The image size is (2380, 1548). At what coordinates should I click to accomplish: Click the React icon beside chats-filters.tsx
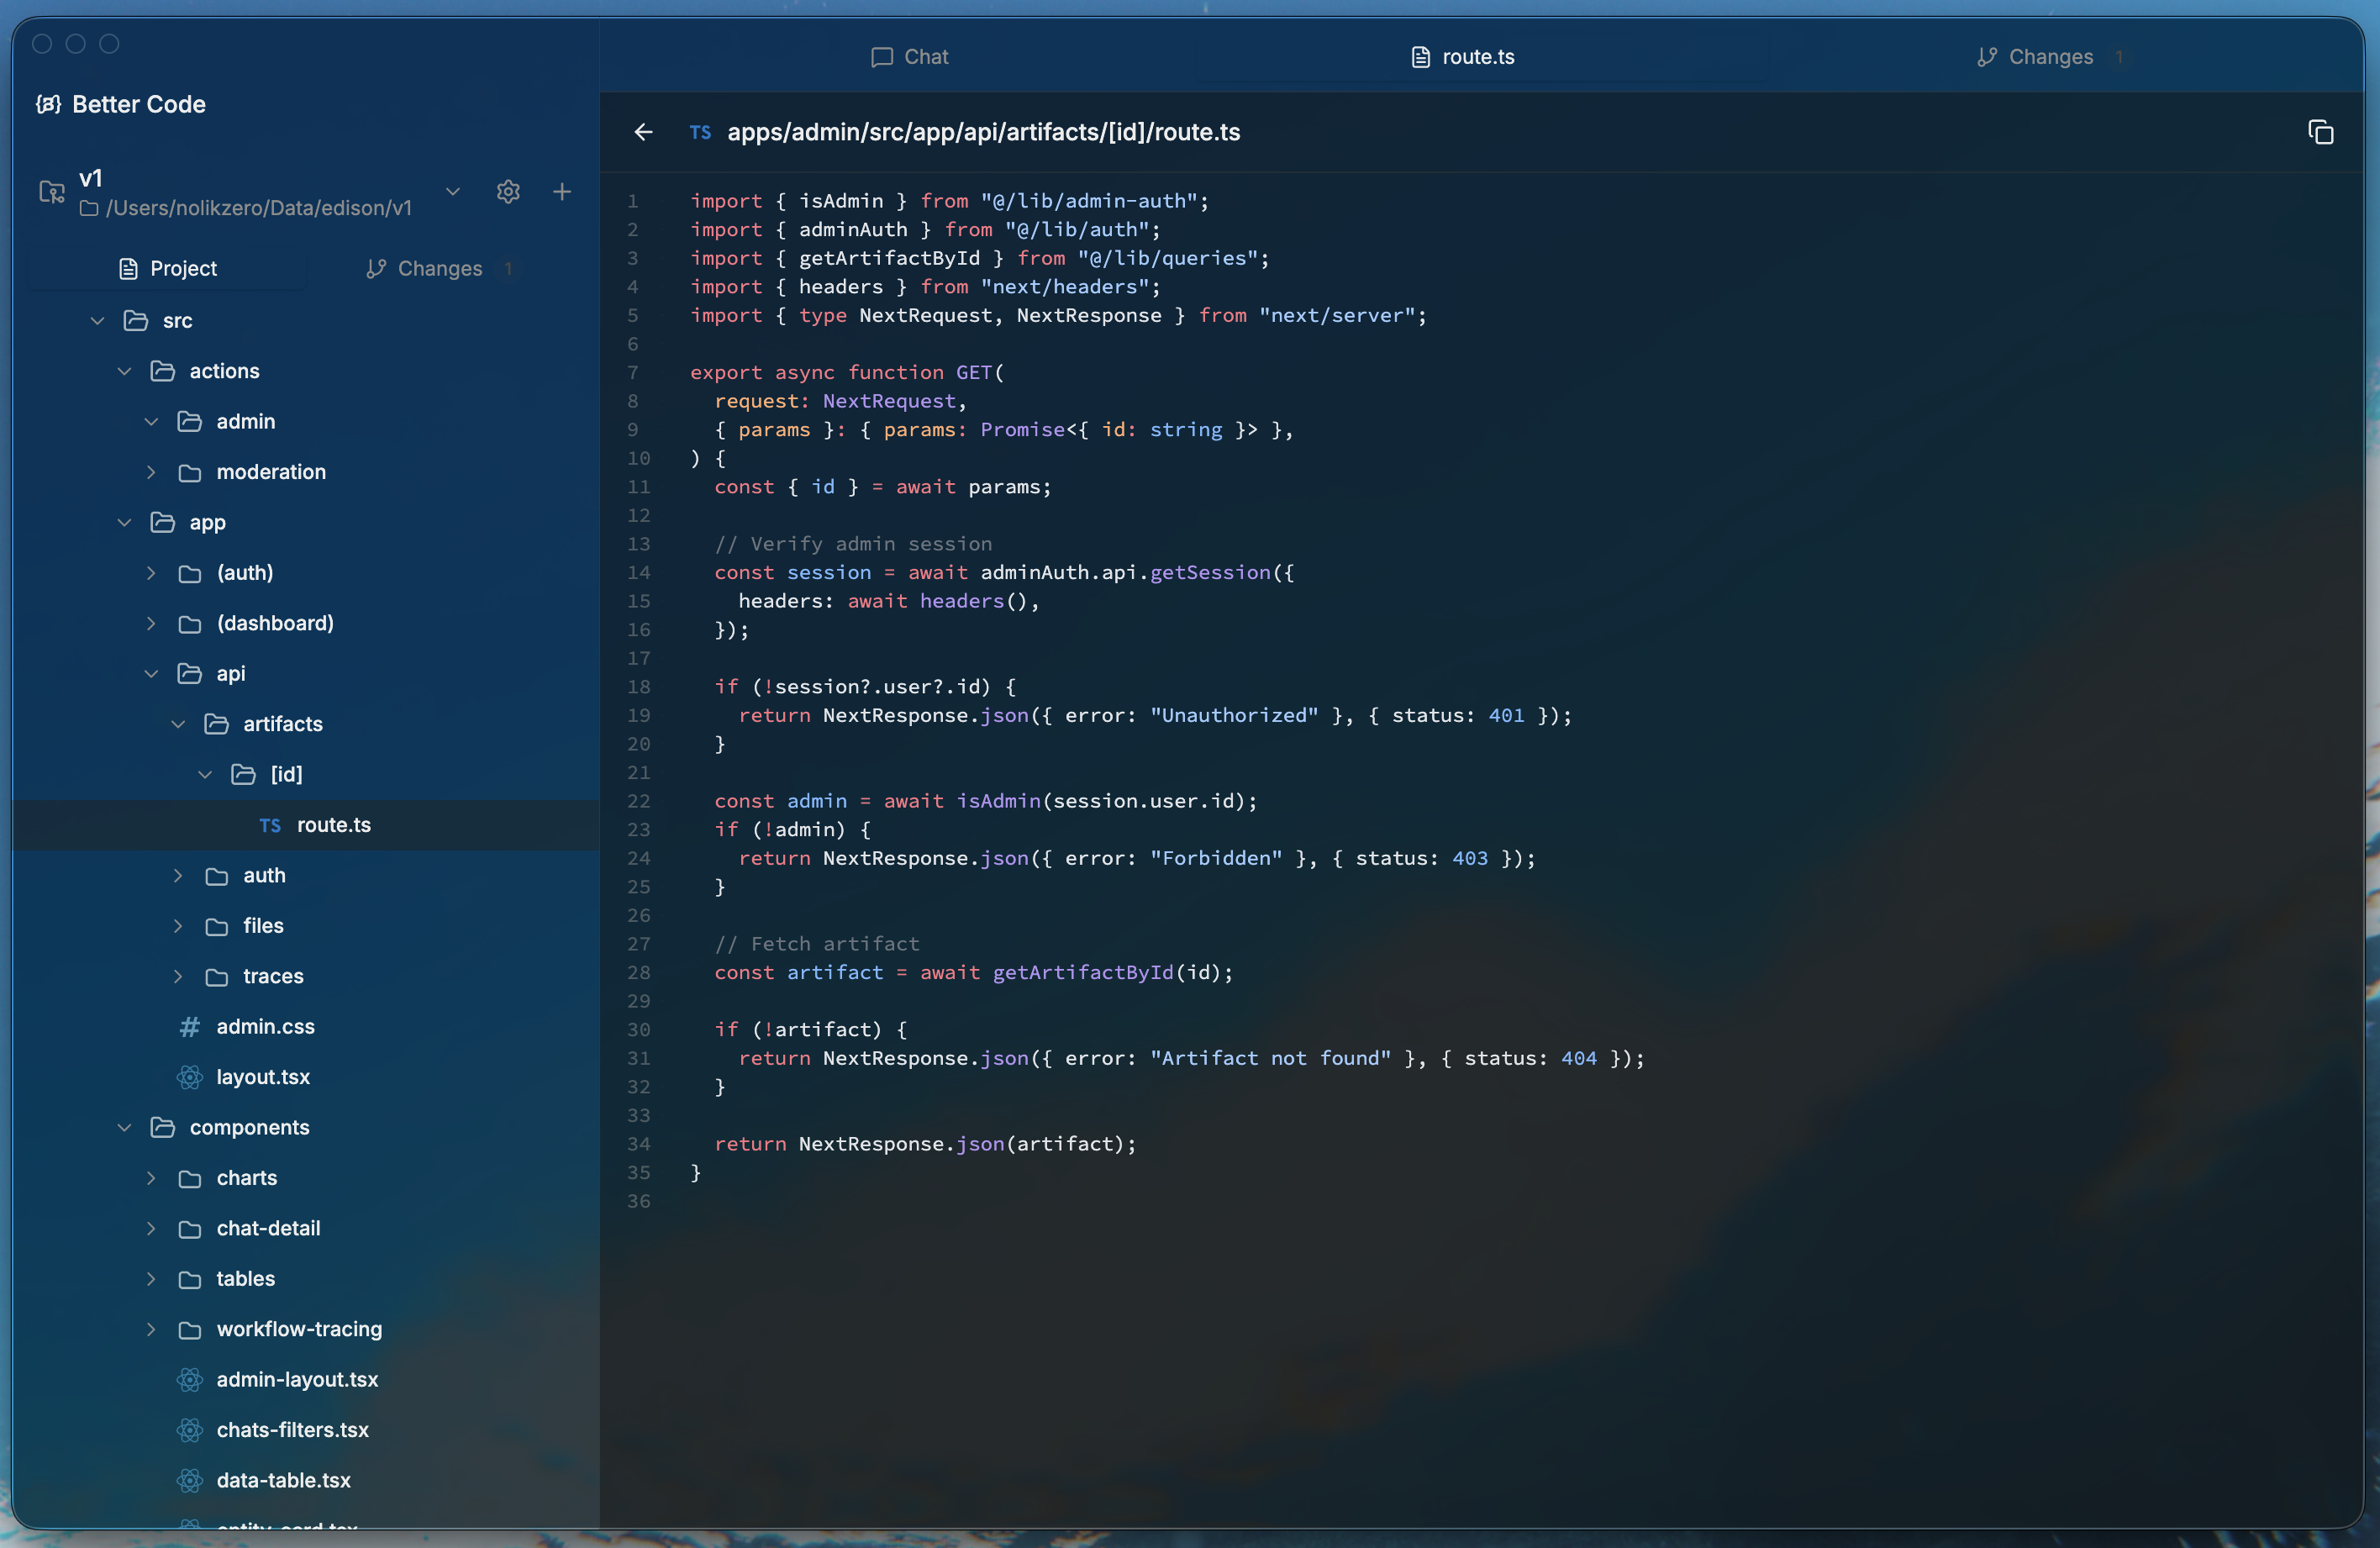click(x=189, y=1430)
